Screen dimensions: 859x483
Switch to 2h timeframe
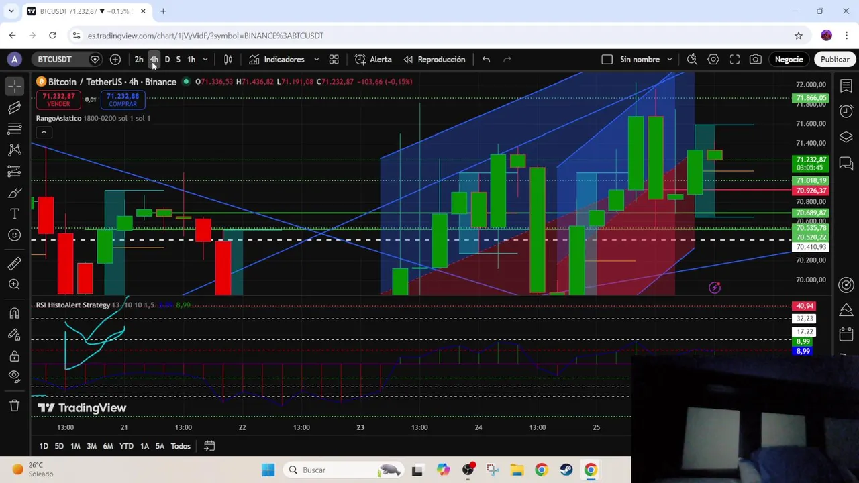coord(139,60)
